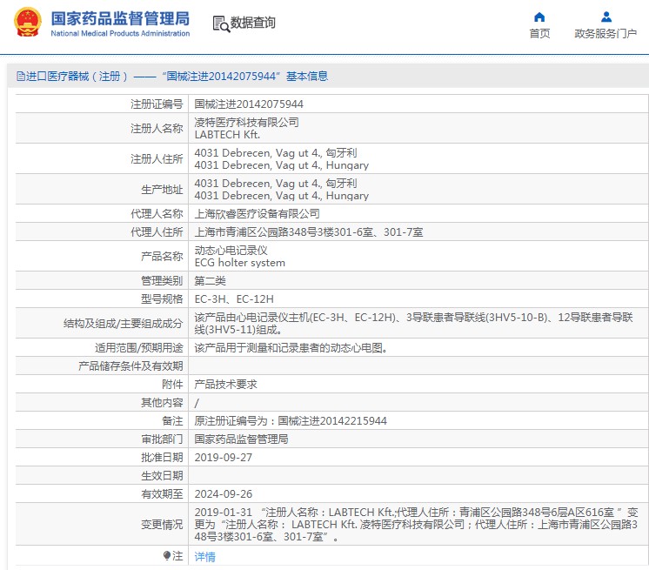Image resolution: width=649 pixels, height=570 pixels.
Task: Select model spec EC-3H、EC-12H
Action: [x=234, y=298]
